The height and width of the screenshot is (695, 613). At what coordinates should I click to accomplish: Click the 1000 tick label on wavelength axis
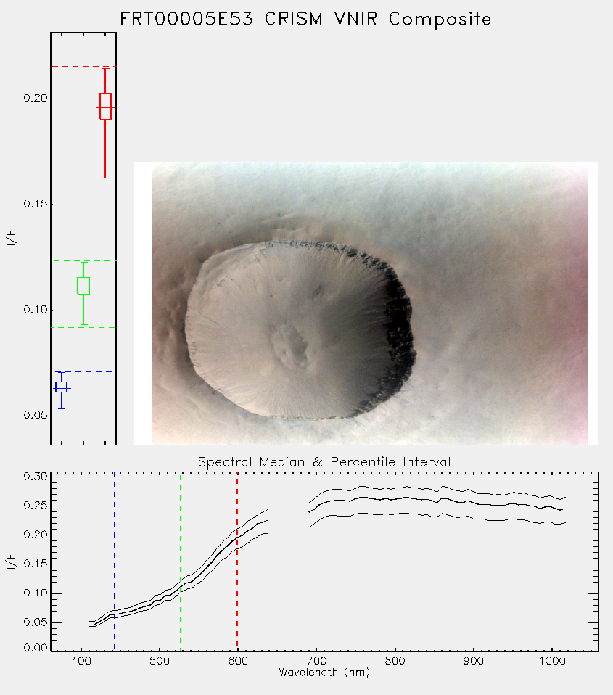pos(552,661)
